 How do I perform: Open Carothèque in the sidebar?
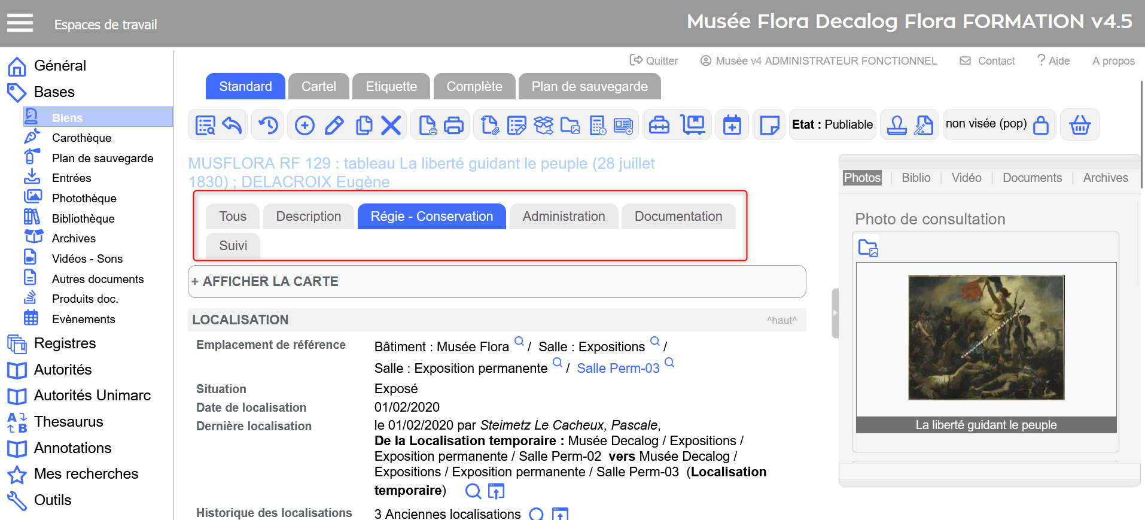[x=81, y=138]
